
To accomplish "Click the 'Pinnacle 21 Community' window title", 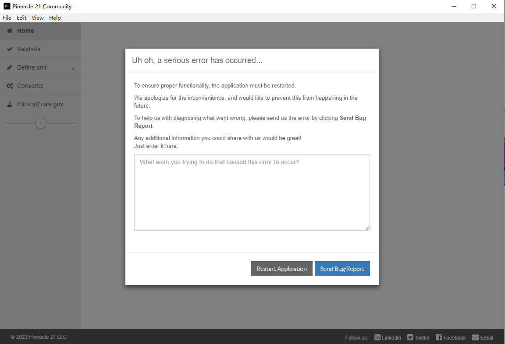I will pyautogui.click(x=42, y=7).
